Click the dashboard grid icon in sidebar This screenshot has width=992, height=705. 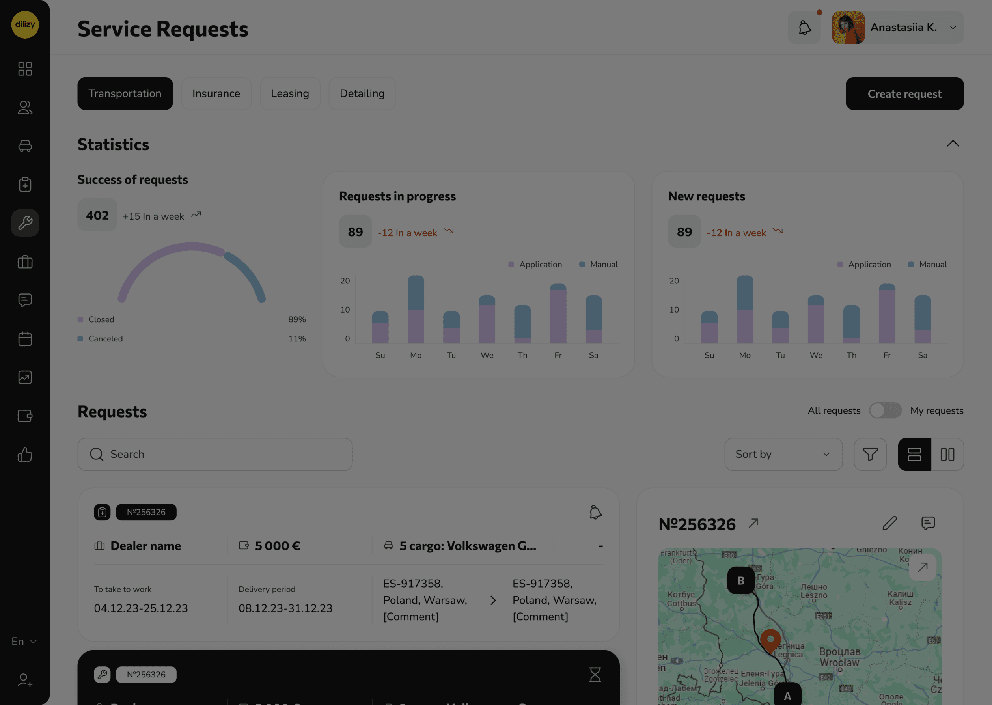(x=25, y=69)
